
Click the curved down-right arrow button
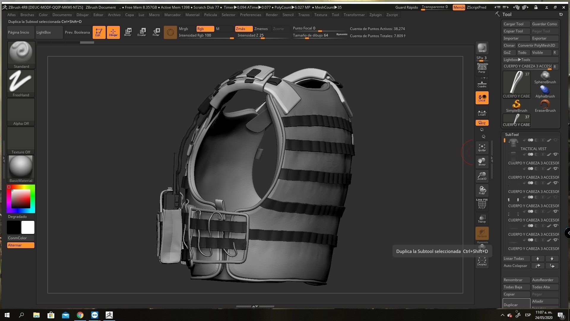[x=552, y=266]
